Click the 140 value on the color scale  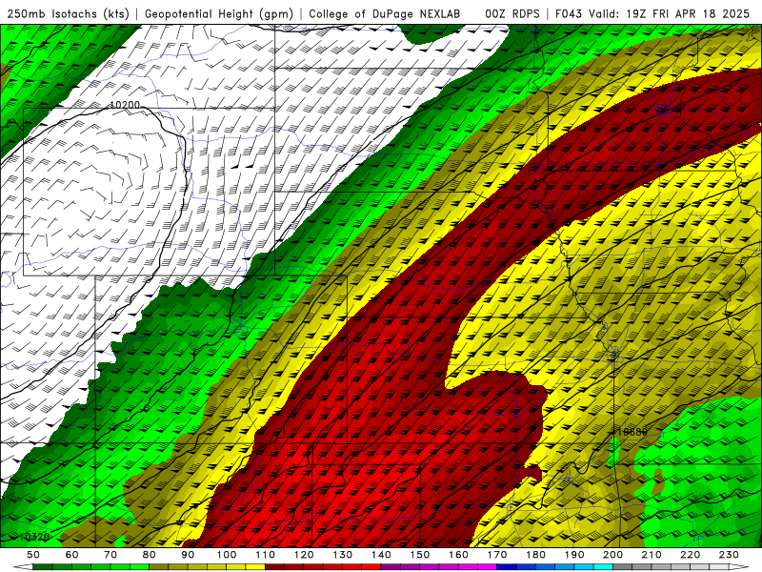pyautogui.click(x=381, y=555)
